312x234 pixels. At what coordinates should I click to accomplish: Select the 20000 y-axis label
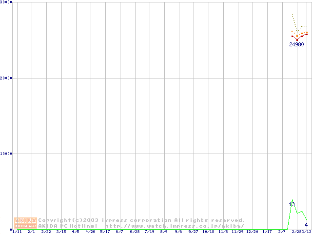pos(6,78)
